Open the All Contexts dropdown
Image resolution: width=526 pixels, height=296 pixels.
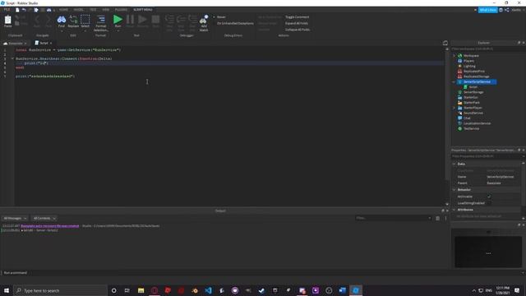coord(44,218)
